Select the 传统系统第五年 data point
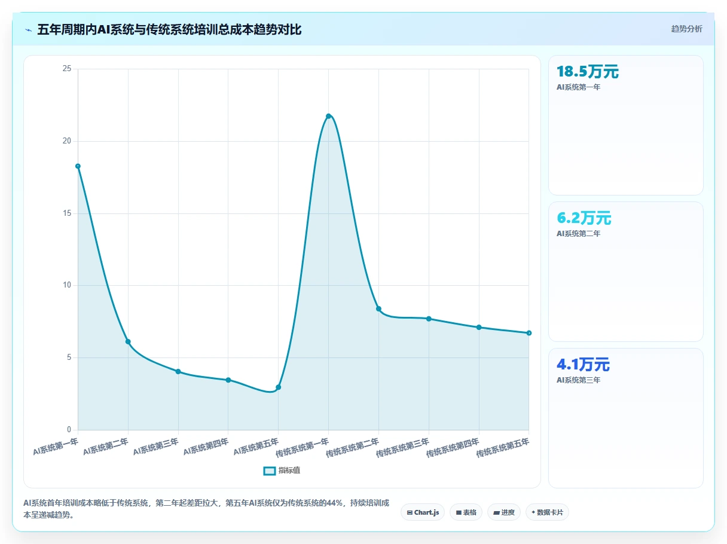Image resolution: width=727 pixels, height=544 pixels. tap(529, 333)
